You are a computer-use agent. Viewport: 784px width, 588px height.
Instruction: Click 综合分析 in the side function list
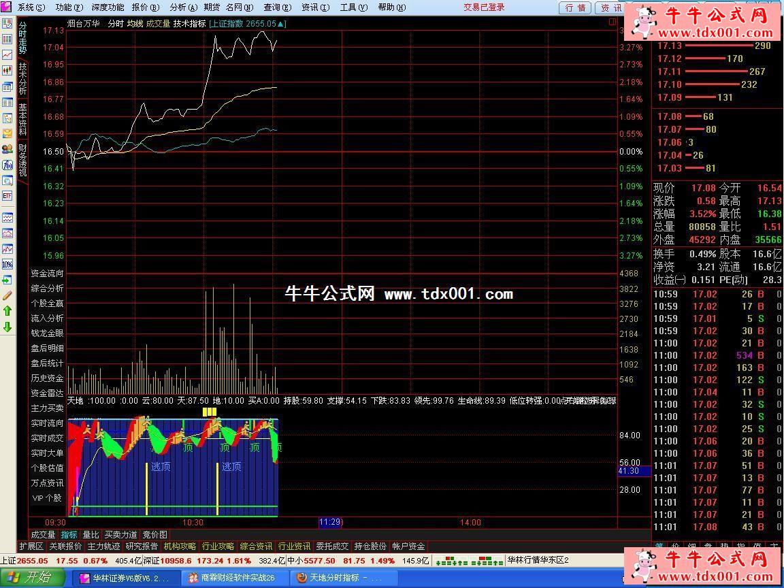tap(48, 289)
